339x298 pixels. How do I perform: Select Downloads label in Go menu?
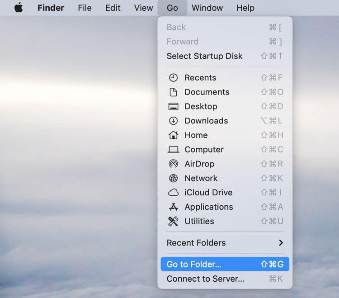click(x=206, y=121)
